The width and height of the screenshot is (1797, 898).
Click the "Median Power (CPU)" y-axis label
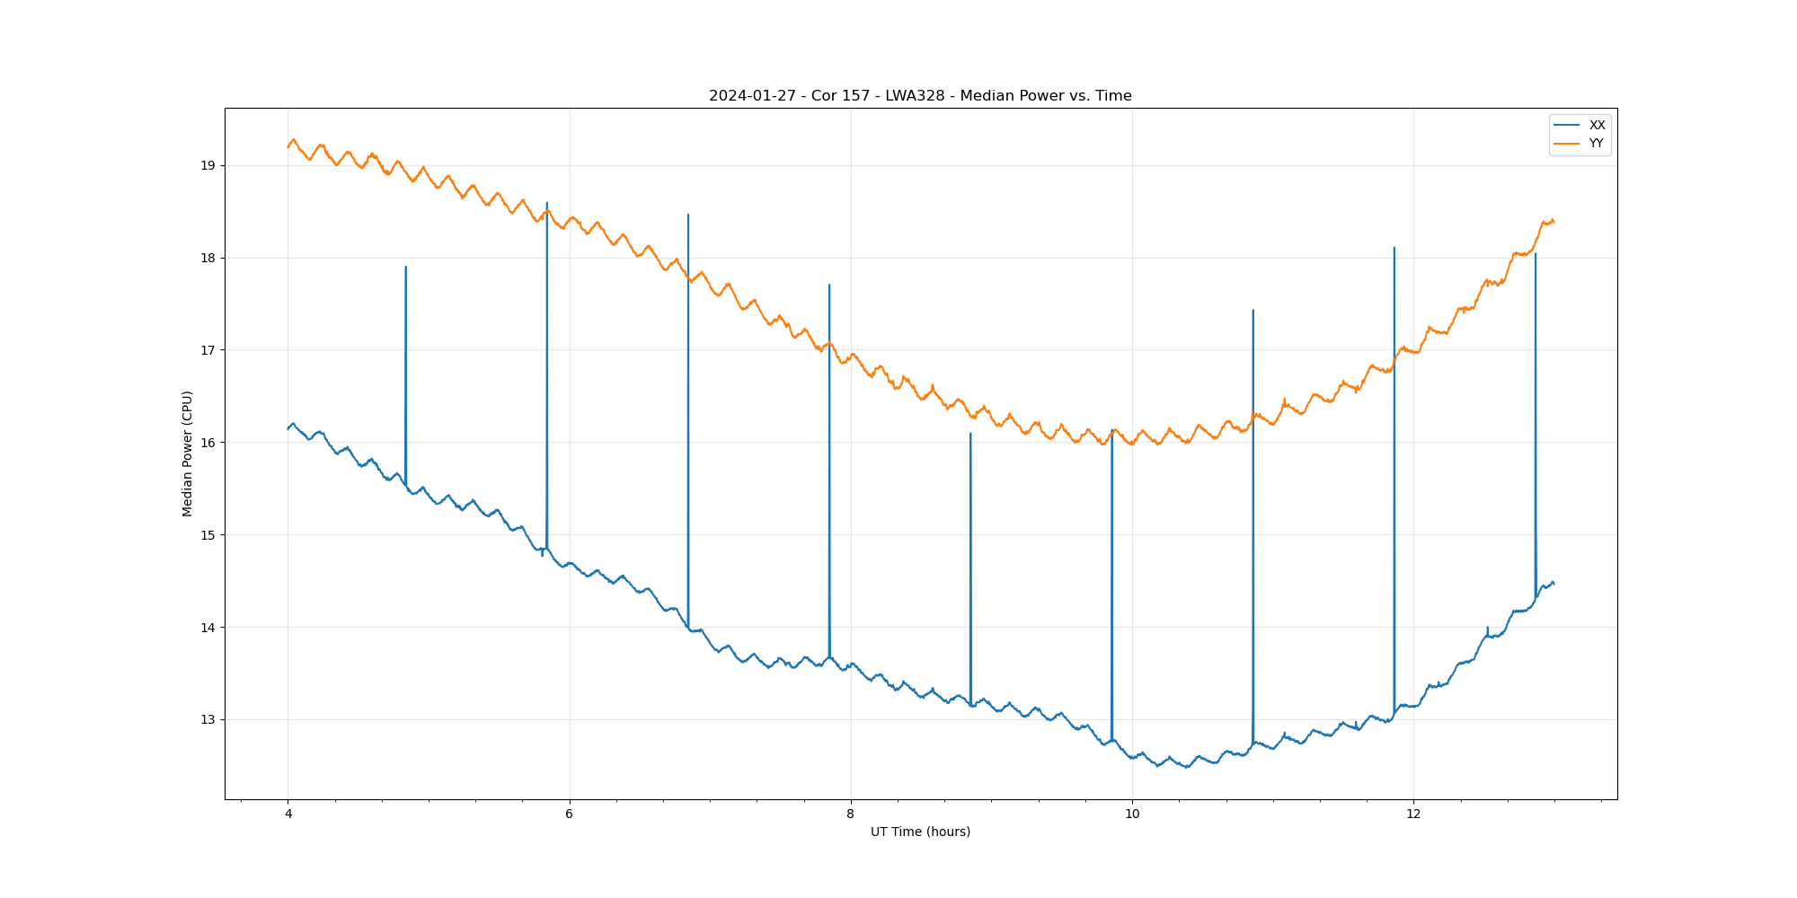click(188, 453)
